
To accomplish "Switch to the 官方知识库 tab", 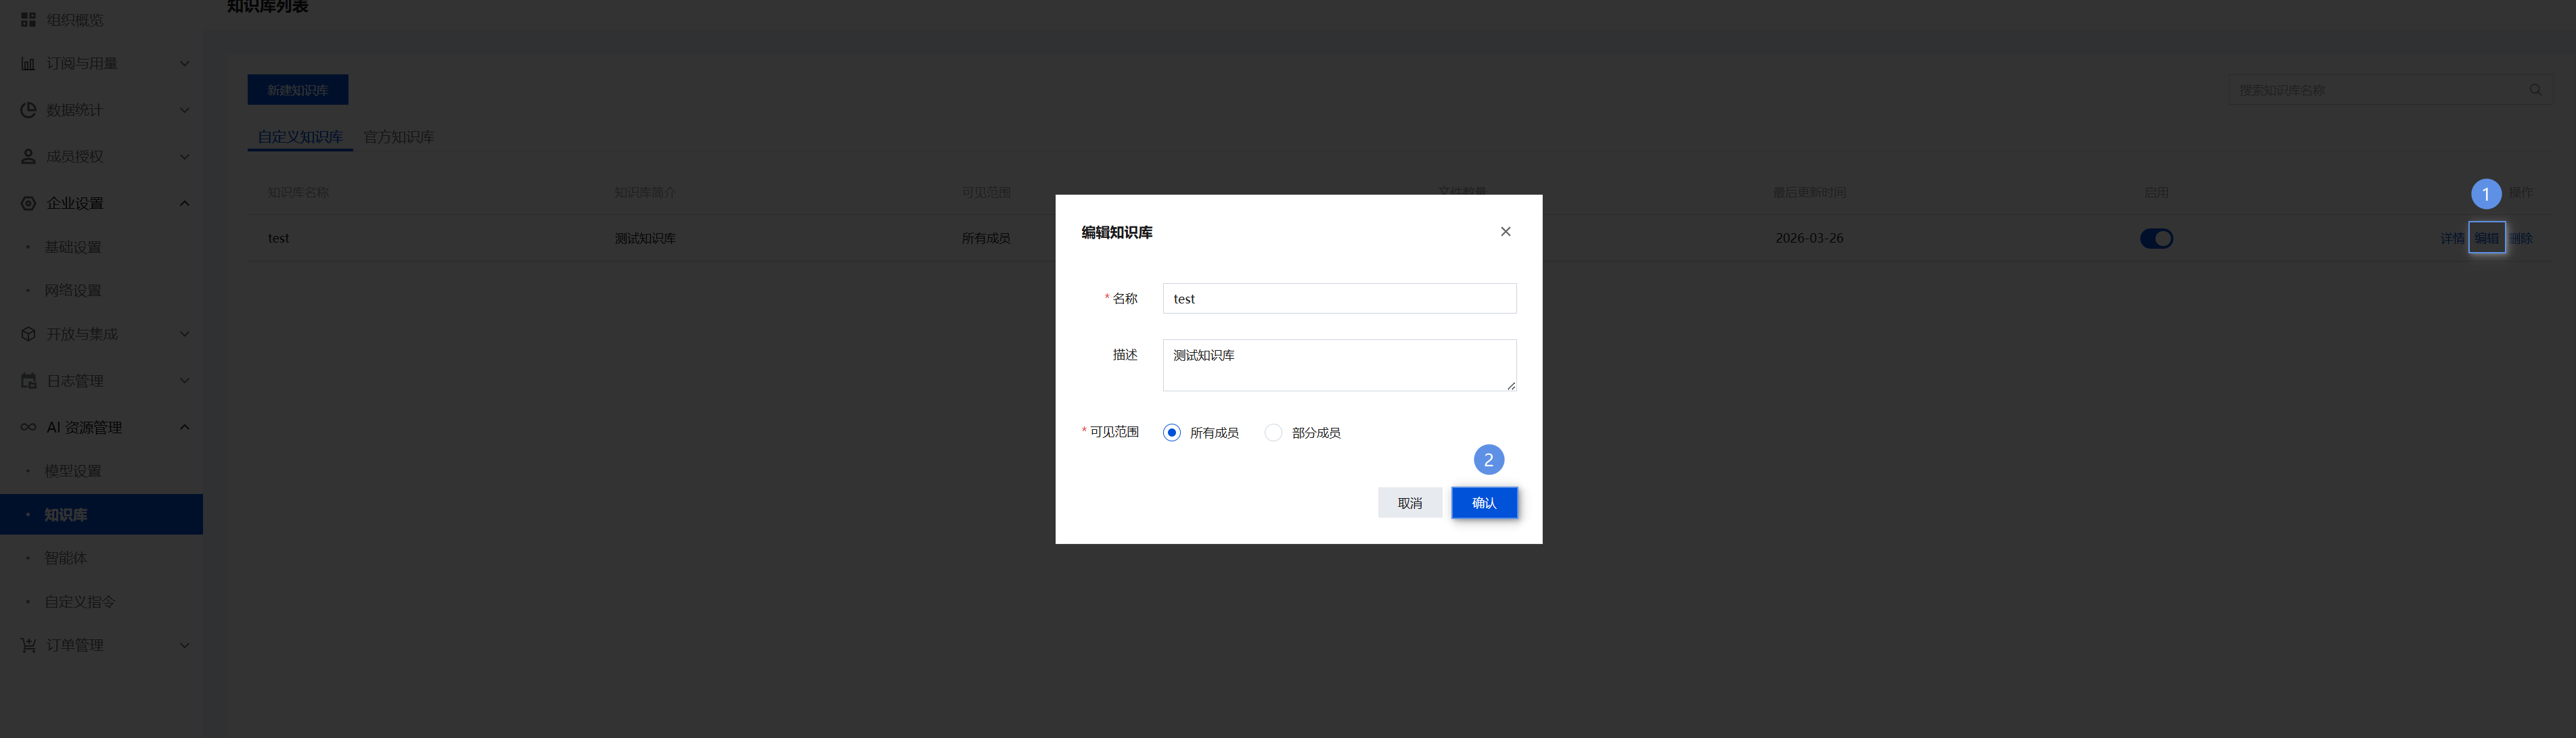I will click(x=398, y=137).
